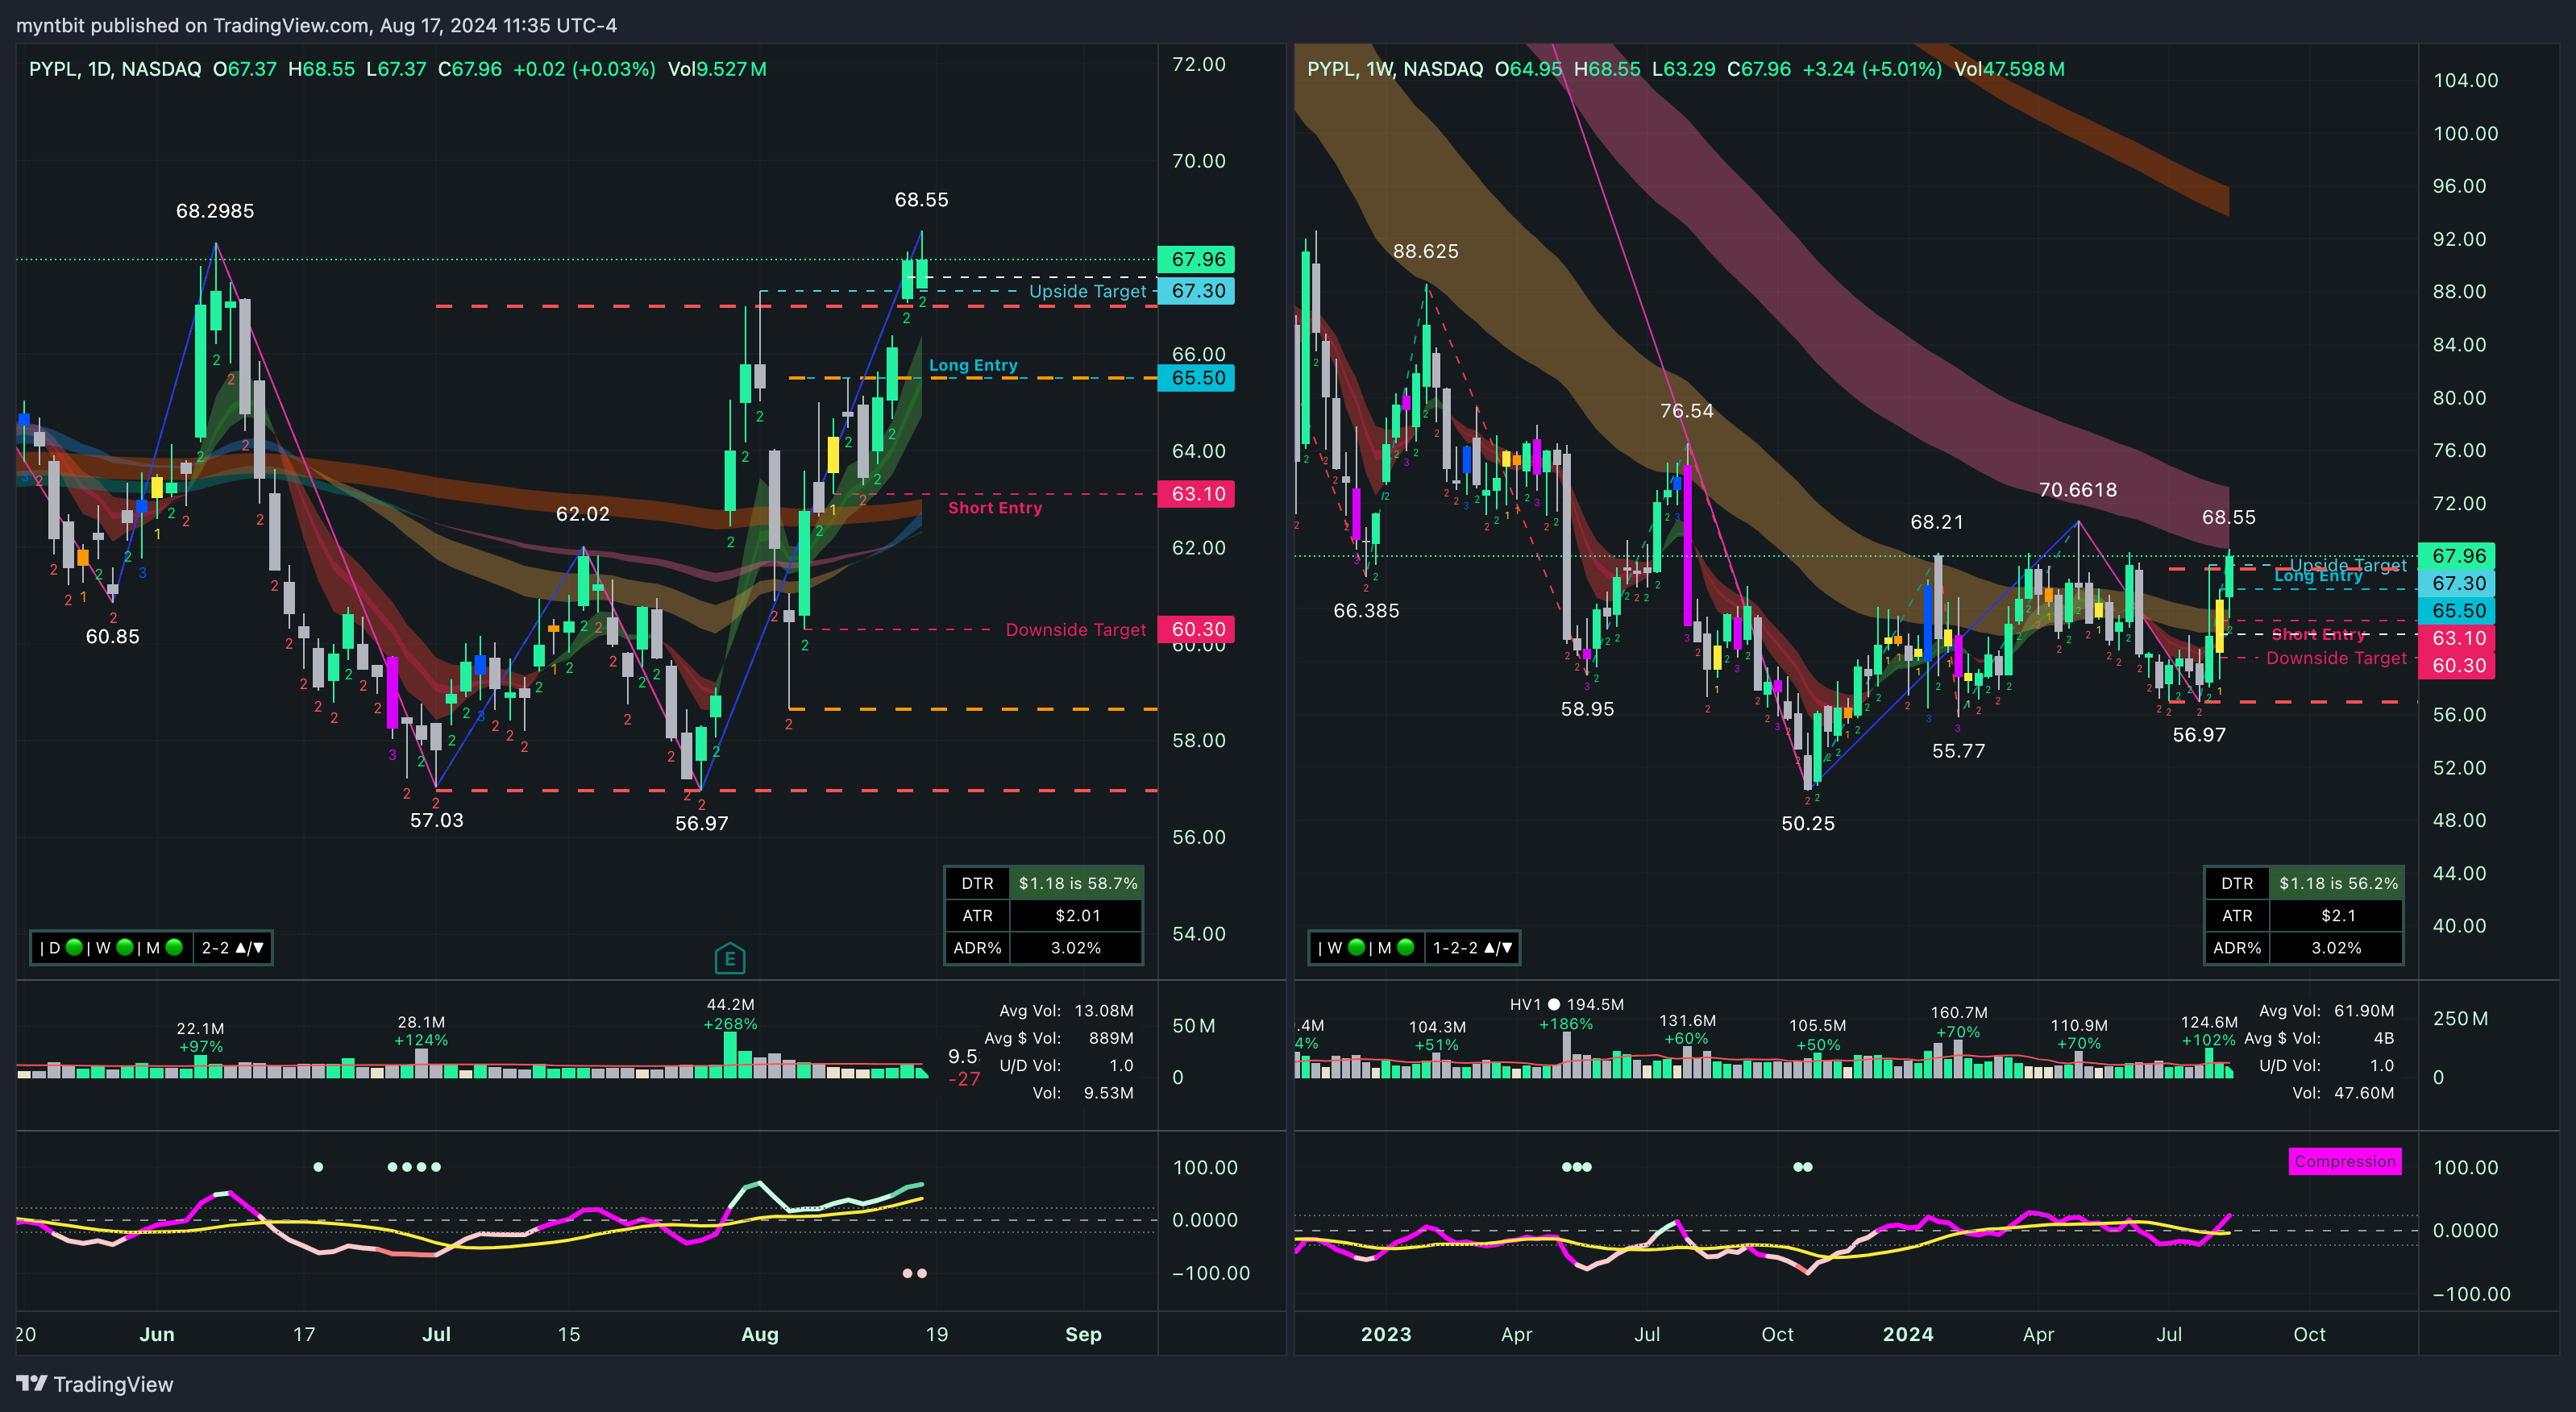
Task: Click the 2024 label on weekly time axis
Action: pos(1907,1334)
